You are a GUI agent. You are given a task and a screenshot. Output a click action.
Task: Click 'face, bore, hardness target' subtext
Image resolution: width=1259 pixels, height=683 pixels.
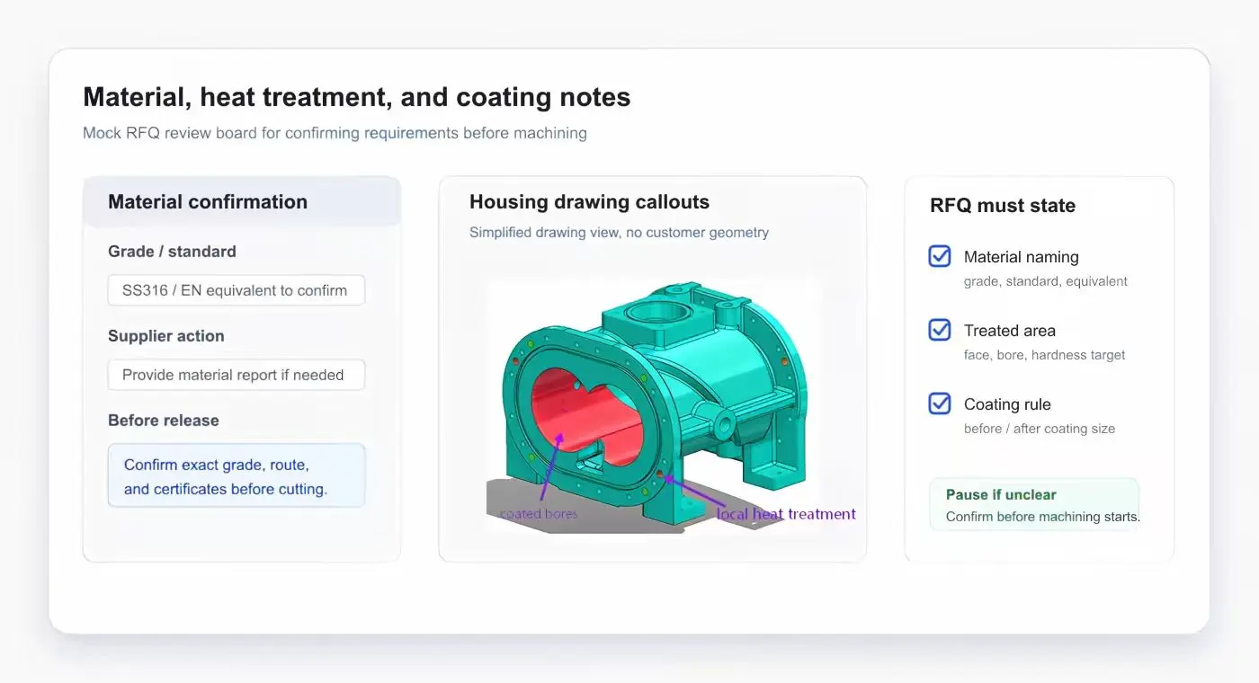(x=1045, y=355)
